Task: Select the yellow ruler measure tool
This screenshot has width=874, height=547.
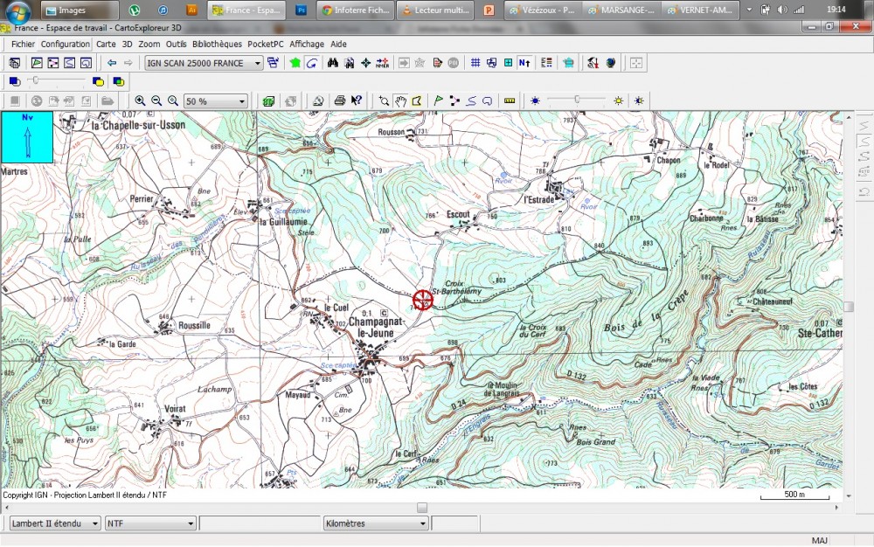Action: point(510,101)
